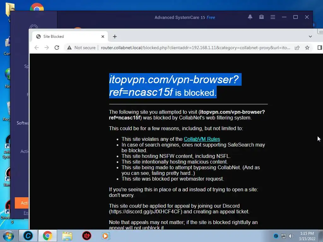Viewport: 323px width, 242px height.
Task: Maximize the Advanced SystemCare window
Action: [296, 17]
